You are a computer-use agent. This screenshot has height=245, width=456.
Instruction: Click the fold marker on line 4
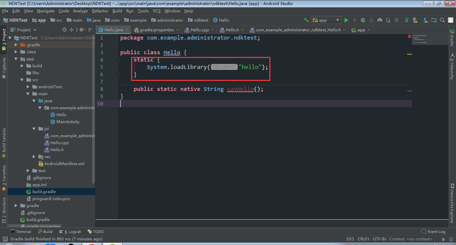coord(118,60)
